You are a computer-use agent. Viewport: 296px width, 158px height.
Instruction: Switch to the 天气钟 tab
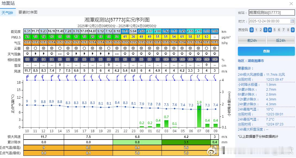(x=7, y=13)
